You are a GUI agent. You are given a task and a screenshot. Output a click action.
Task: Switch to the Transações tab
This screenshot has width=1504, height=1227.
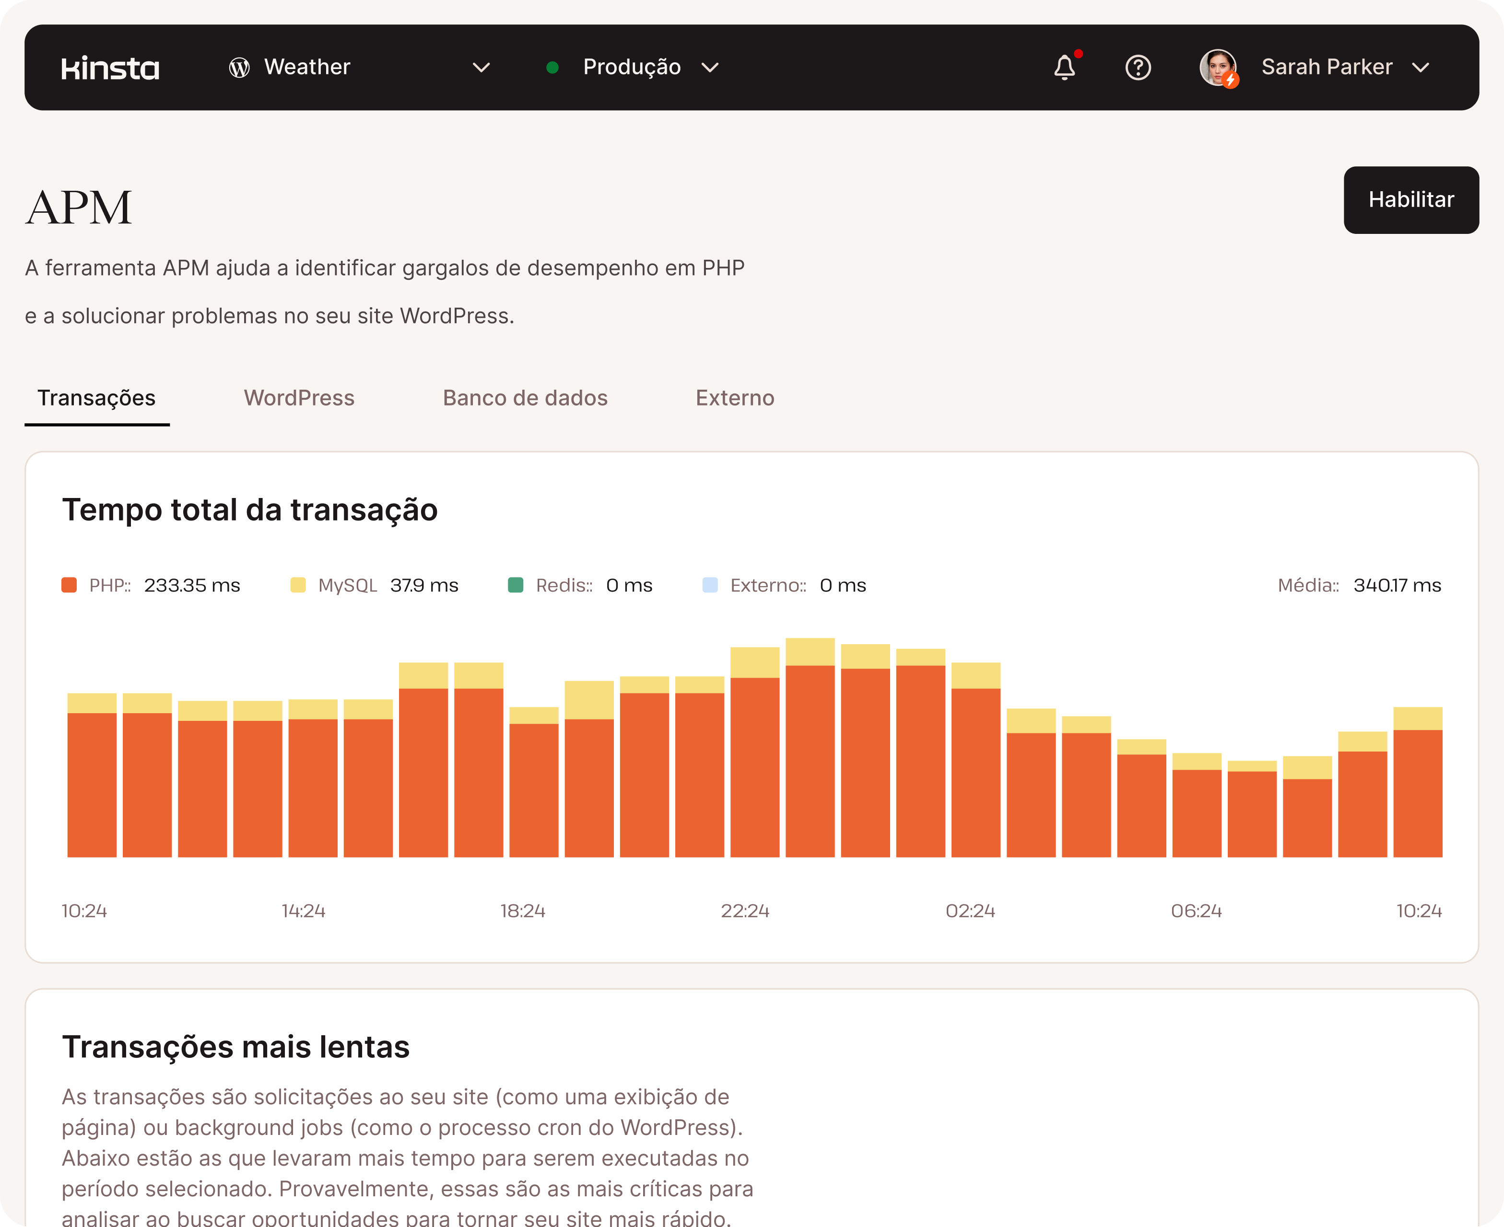pos(97,398)
